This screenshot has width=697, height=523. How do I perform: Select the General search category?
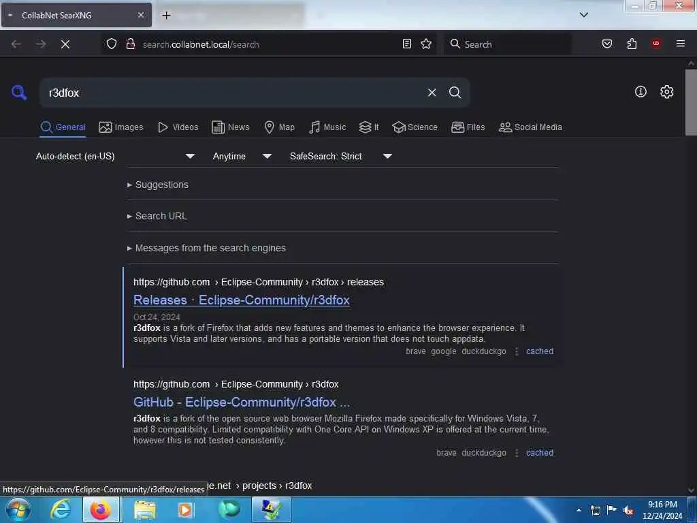(63, 127)
